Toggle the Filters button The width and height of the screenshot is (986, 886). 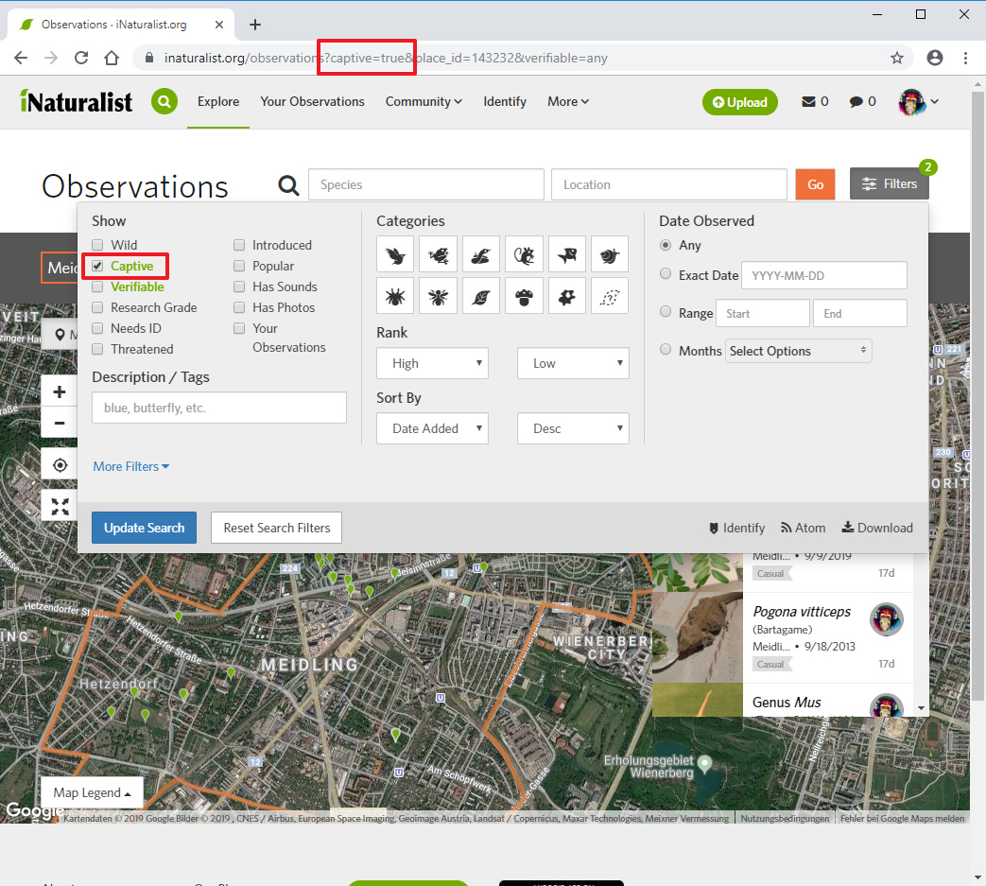[890, 183]
